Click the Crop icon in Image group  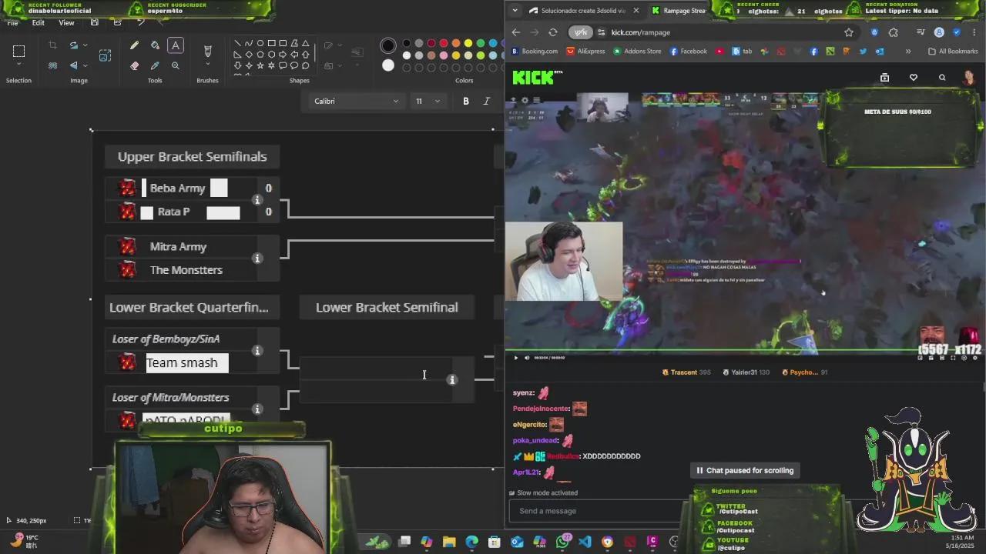[x=52, y=45]
